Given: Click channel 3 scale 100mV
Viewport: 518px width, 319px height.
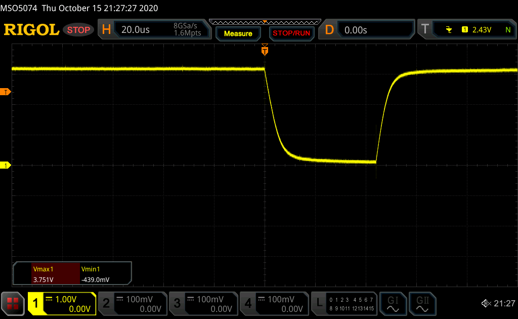Looking at the screenshot, I should coord(210,299).
